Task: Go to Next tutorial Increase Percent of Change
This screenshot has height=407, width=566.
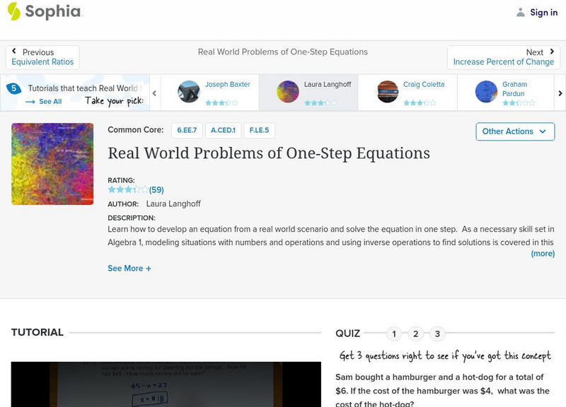Action: tap(504, 57)
